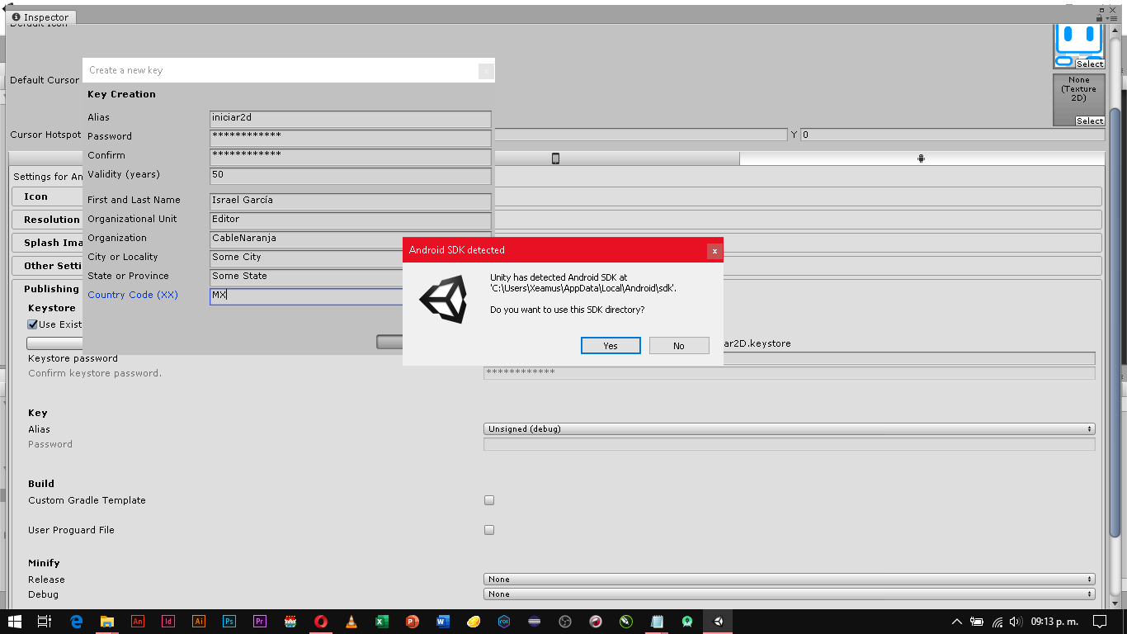The image size is (1127, 634).
Task: Launch Unity from the taskbar
Action: pyautogui.click(x=717, y=622)
